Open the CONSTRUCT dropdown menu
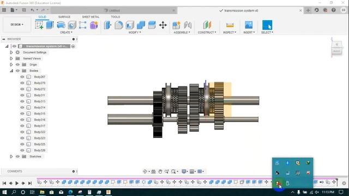 point(207,33)
